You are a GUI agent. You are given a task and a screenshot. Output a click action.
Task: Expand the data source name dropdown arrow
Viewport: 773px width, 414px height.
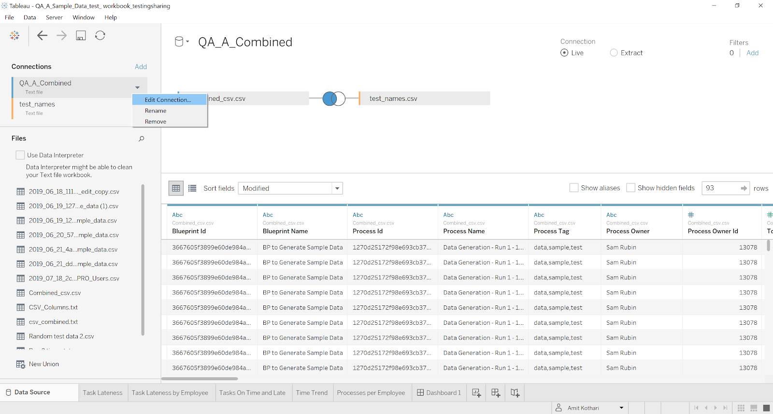187,41
